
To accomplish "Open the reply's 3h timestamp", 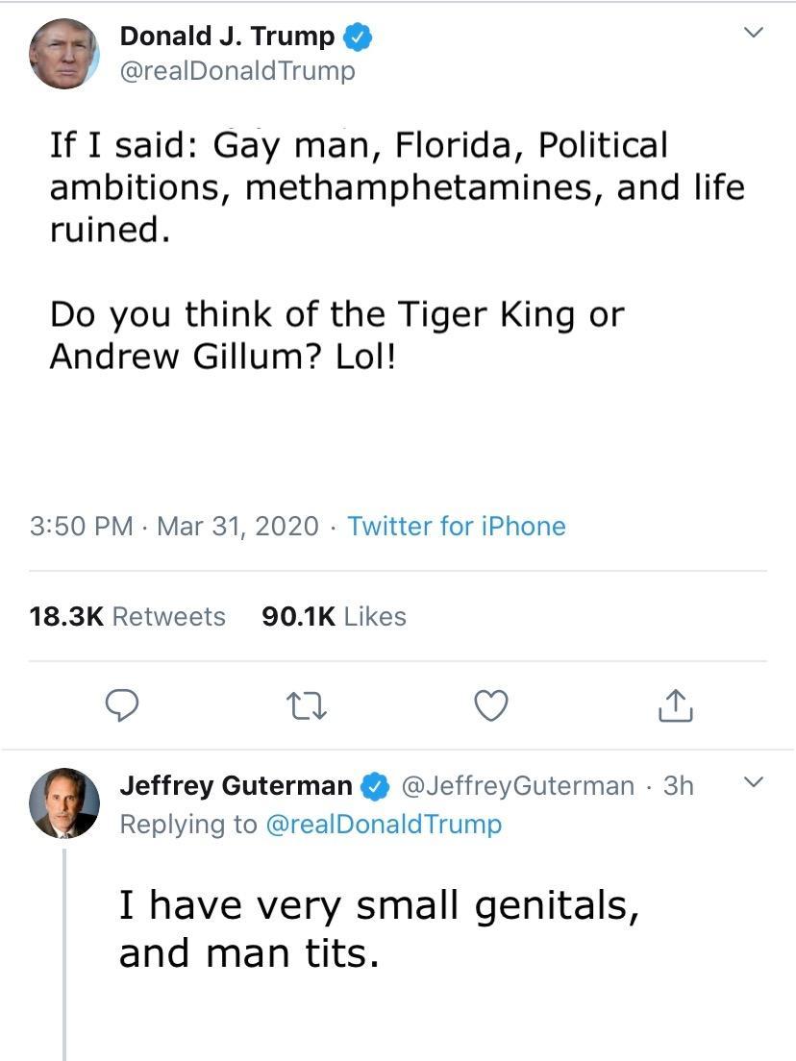I will tap(678, 786).
